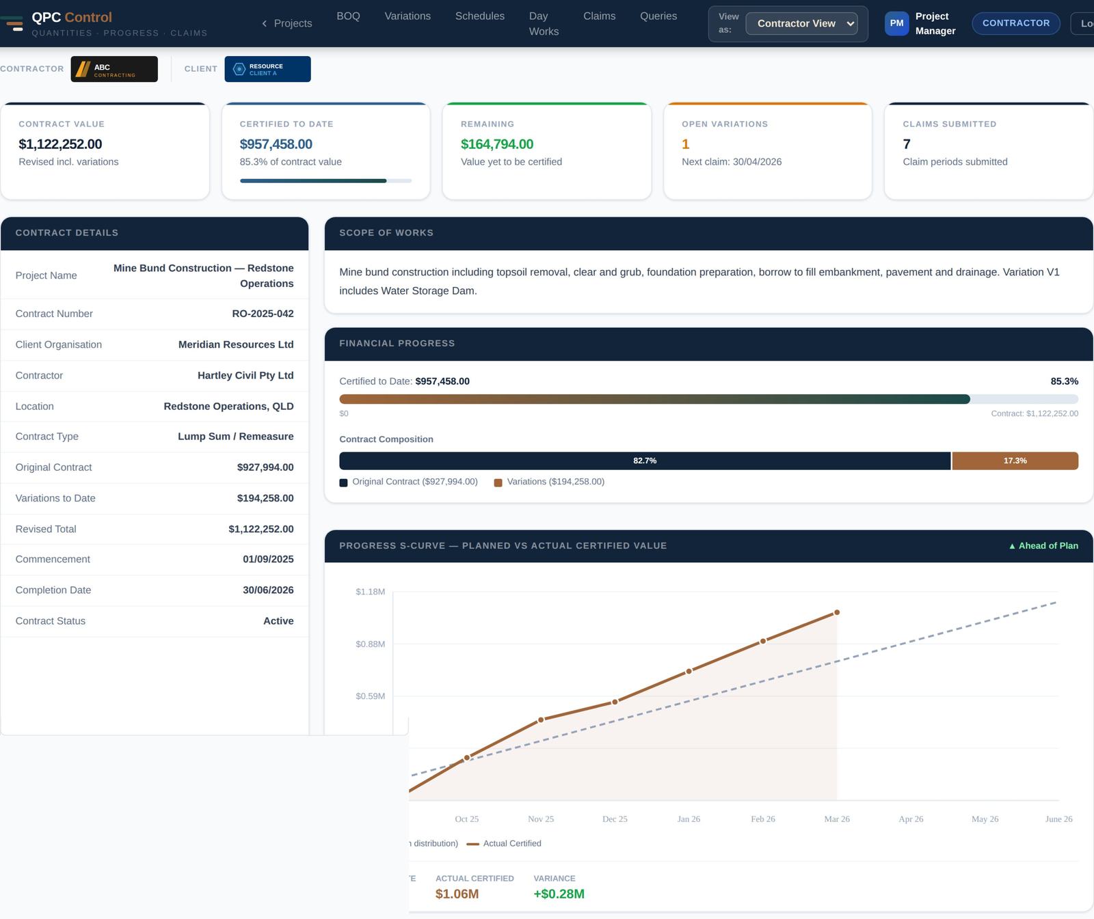Expand the Contractor View dropdown
This screenshot has width=1094, height=919.
coord(801,23)
